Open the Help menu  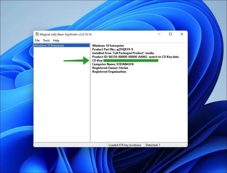point(56,41)
